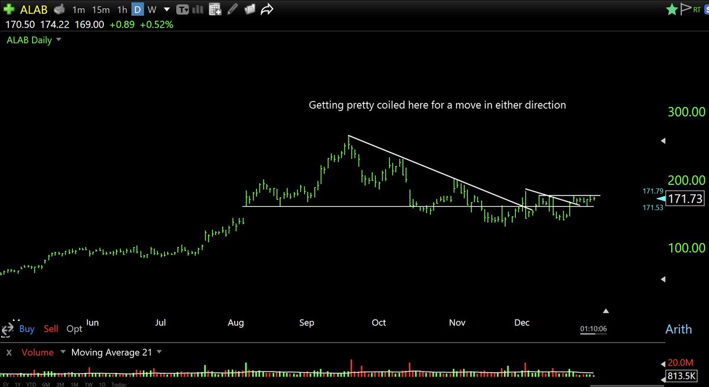Click the Opt options button
709x387 pixels.
(x=74, y=329)
